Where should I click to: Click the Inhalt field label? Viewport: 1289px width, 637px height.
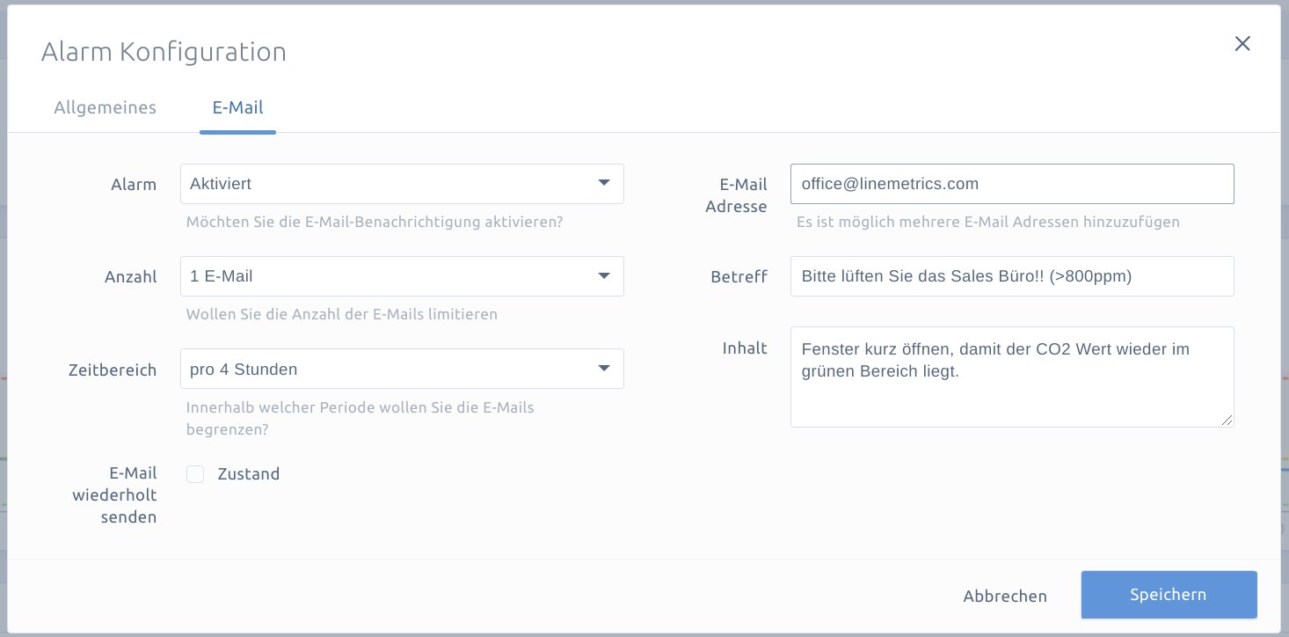(x=745, y=348)
